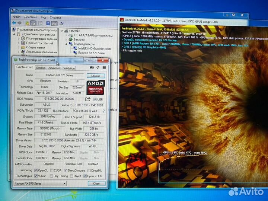The image size is (268, 201).
Task: Select the Graphics Card tab in GPU-Z
Action: pos(25,67)
